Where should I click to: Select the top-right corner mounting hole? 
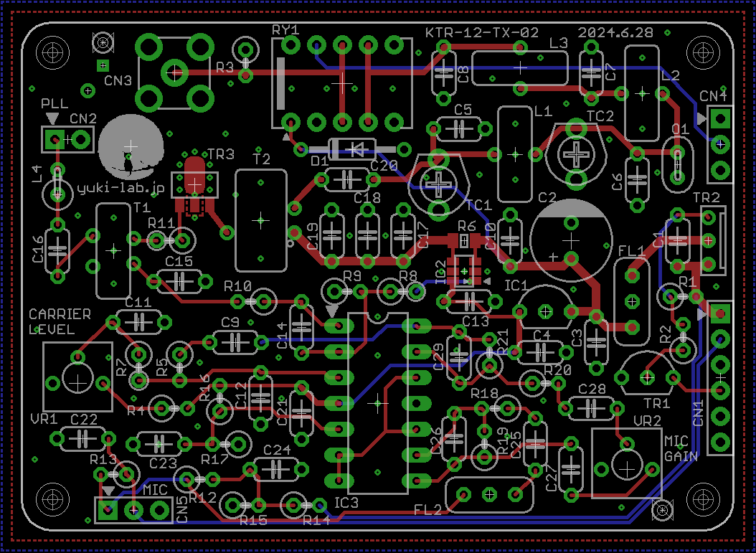703,51
